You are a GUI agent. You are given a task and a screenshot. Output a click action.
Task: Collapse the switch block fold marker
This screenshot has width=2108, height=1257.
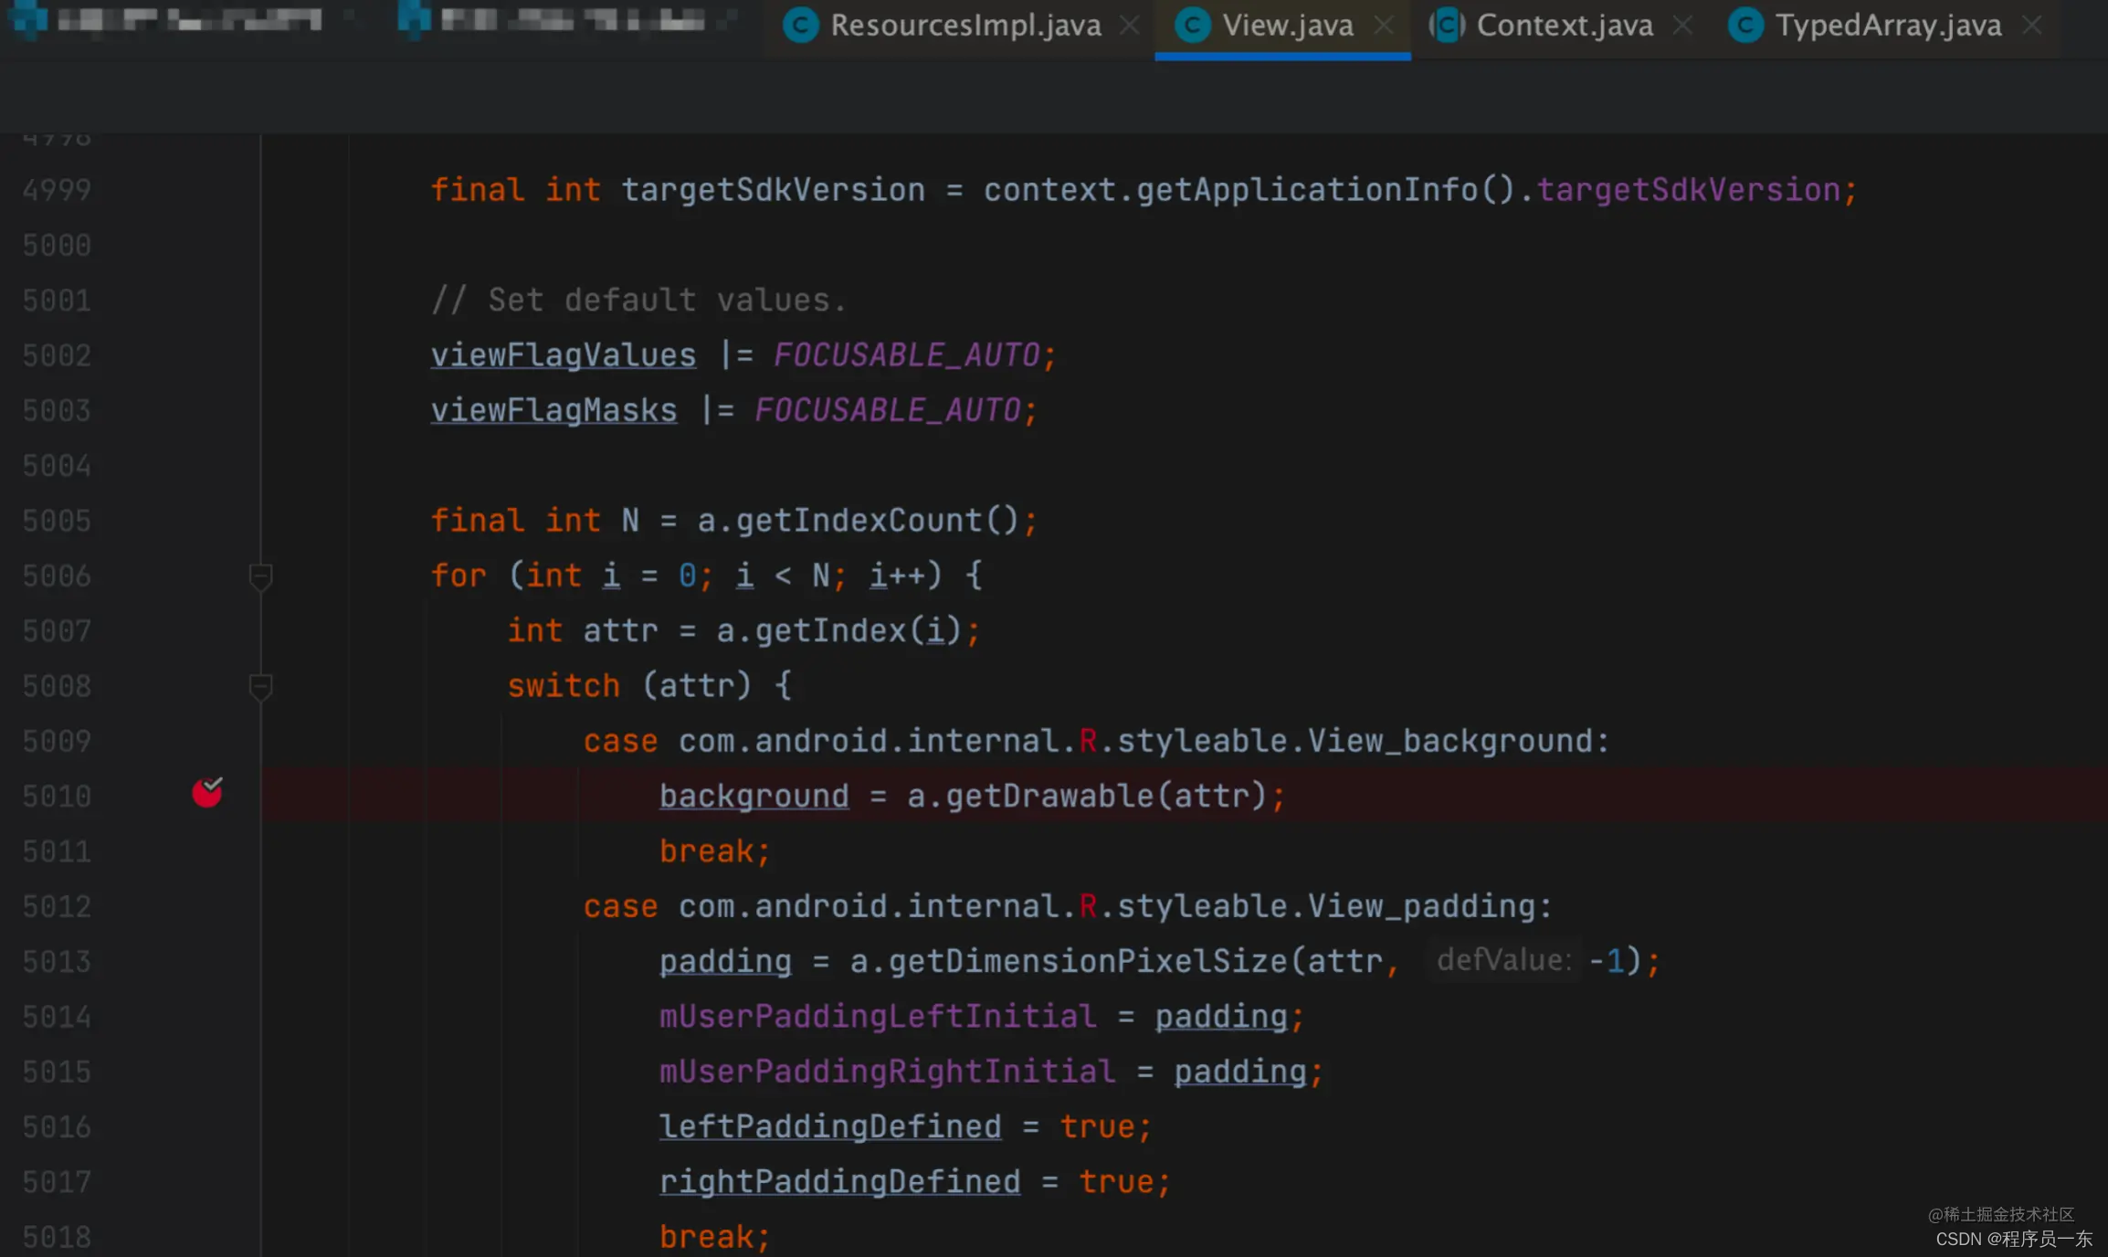pos(260,686)
